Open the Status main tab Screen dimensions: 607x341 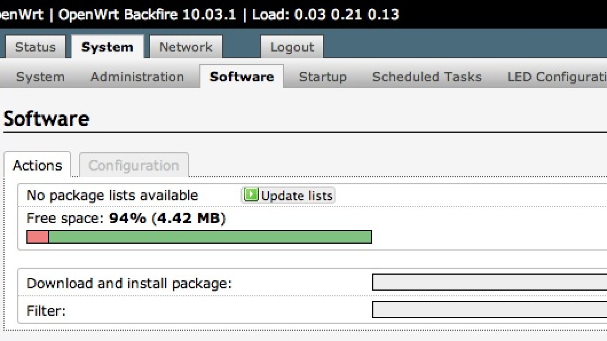35,47
